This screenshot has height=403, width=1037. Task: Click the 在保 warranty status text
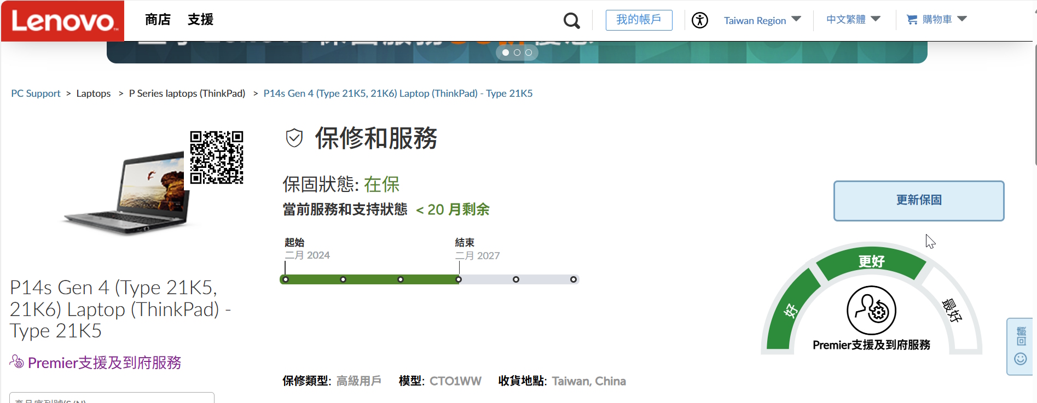[382, 184]
